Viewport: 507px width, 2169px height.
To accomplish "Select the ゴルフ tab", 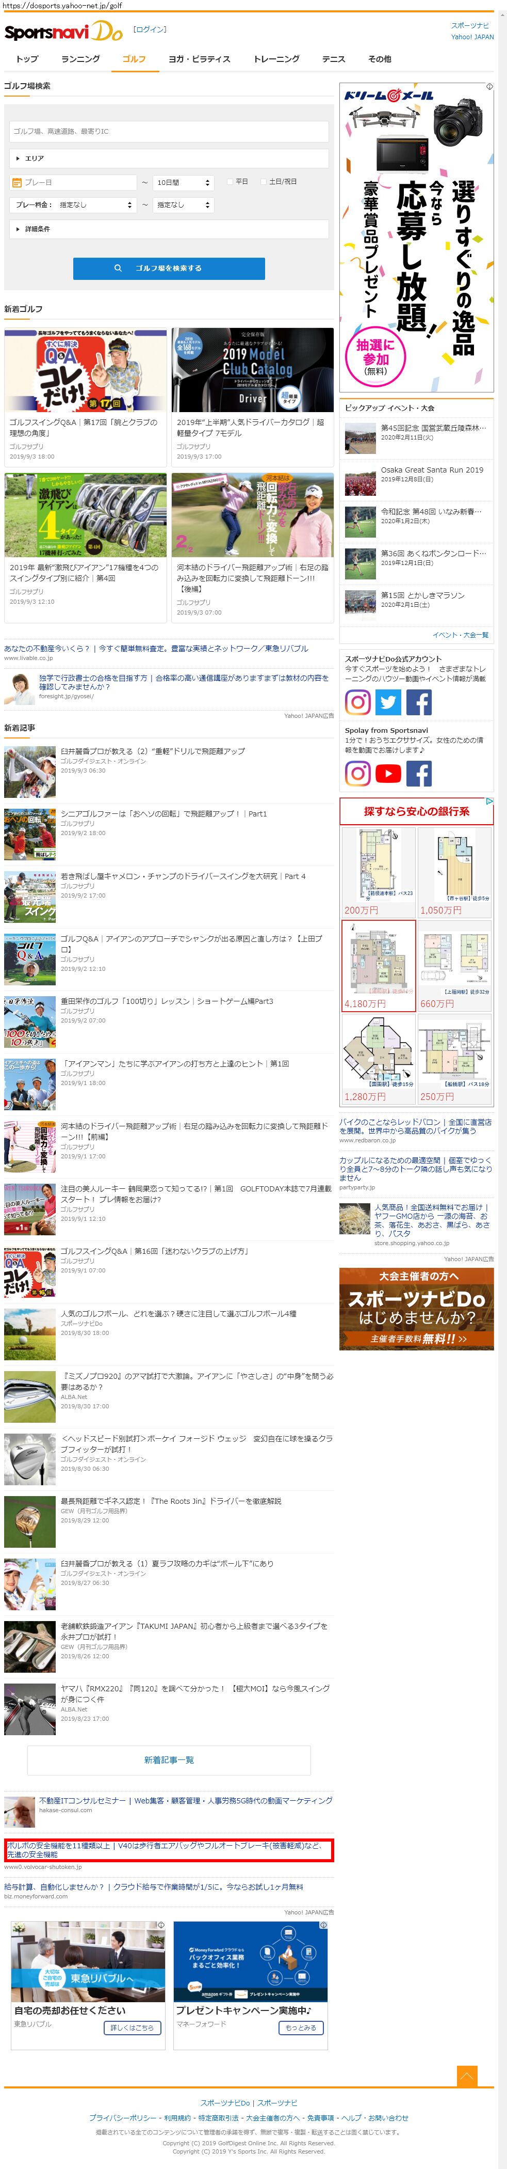I will 135,59.
